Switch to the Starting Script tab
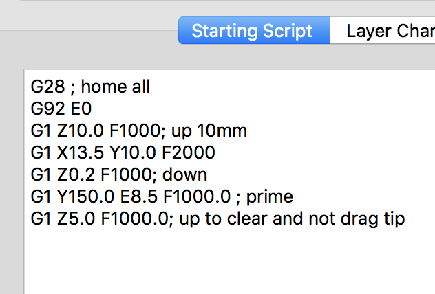 [x=254, y=30]
